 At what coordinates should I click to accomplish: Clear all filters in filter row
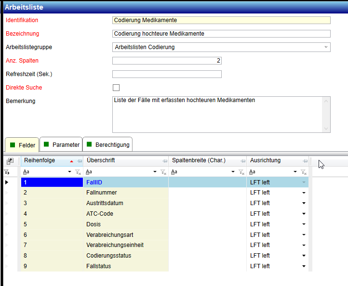(x=7, y=172)
